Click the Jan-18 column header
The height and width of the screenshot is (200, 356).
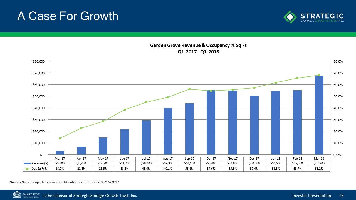coord(276,159)
